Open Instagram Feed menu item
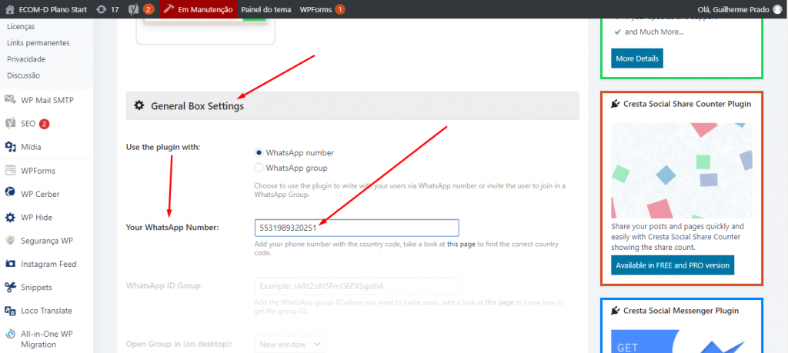 click(x=47, y=264)
